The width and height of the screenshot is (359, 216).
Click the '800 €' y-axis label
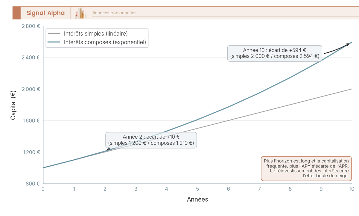(x=33, y=184)
